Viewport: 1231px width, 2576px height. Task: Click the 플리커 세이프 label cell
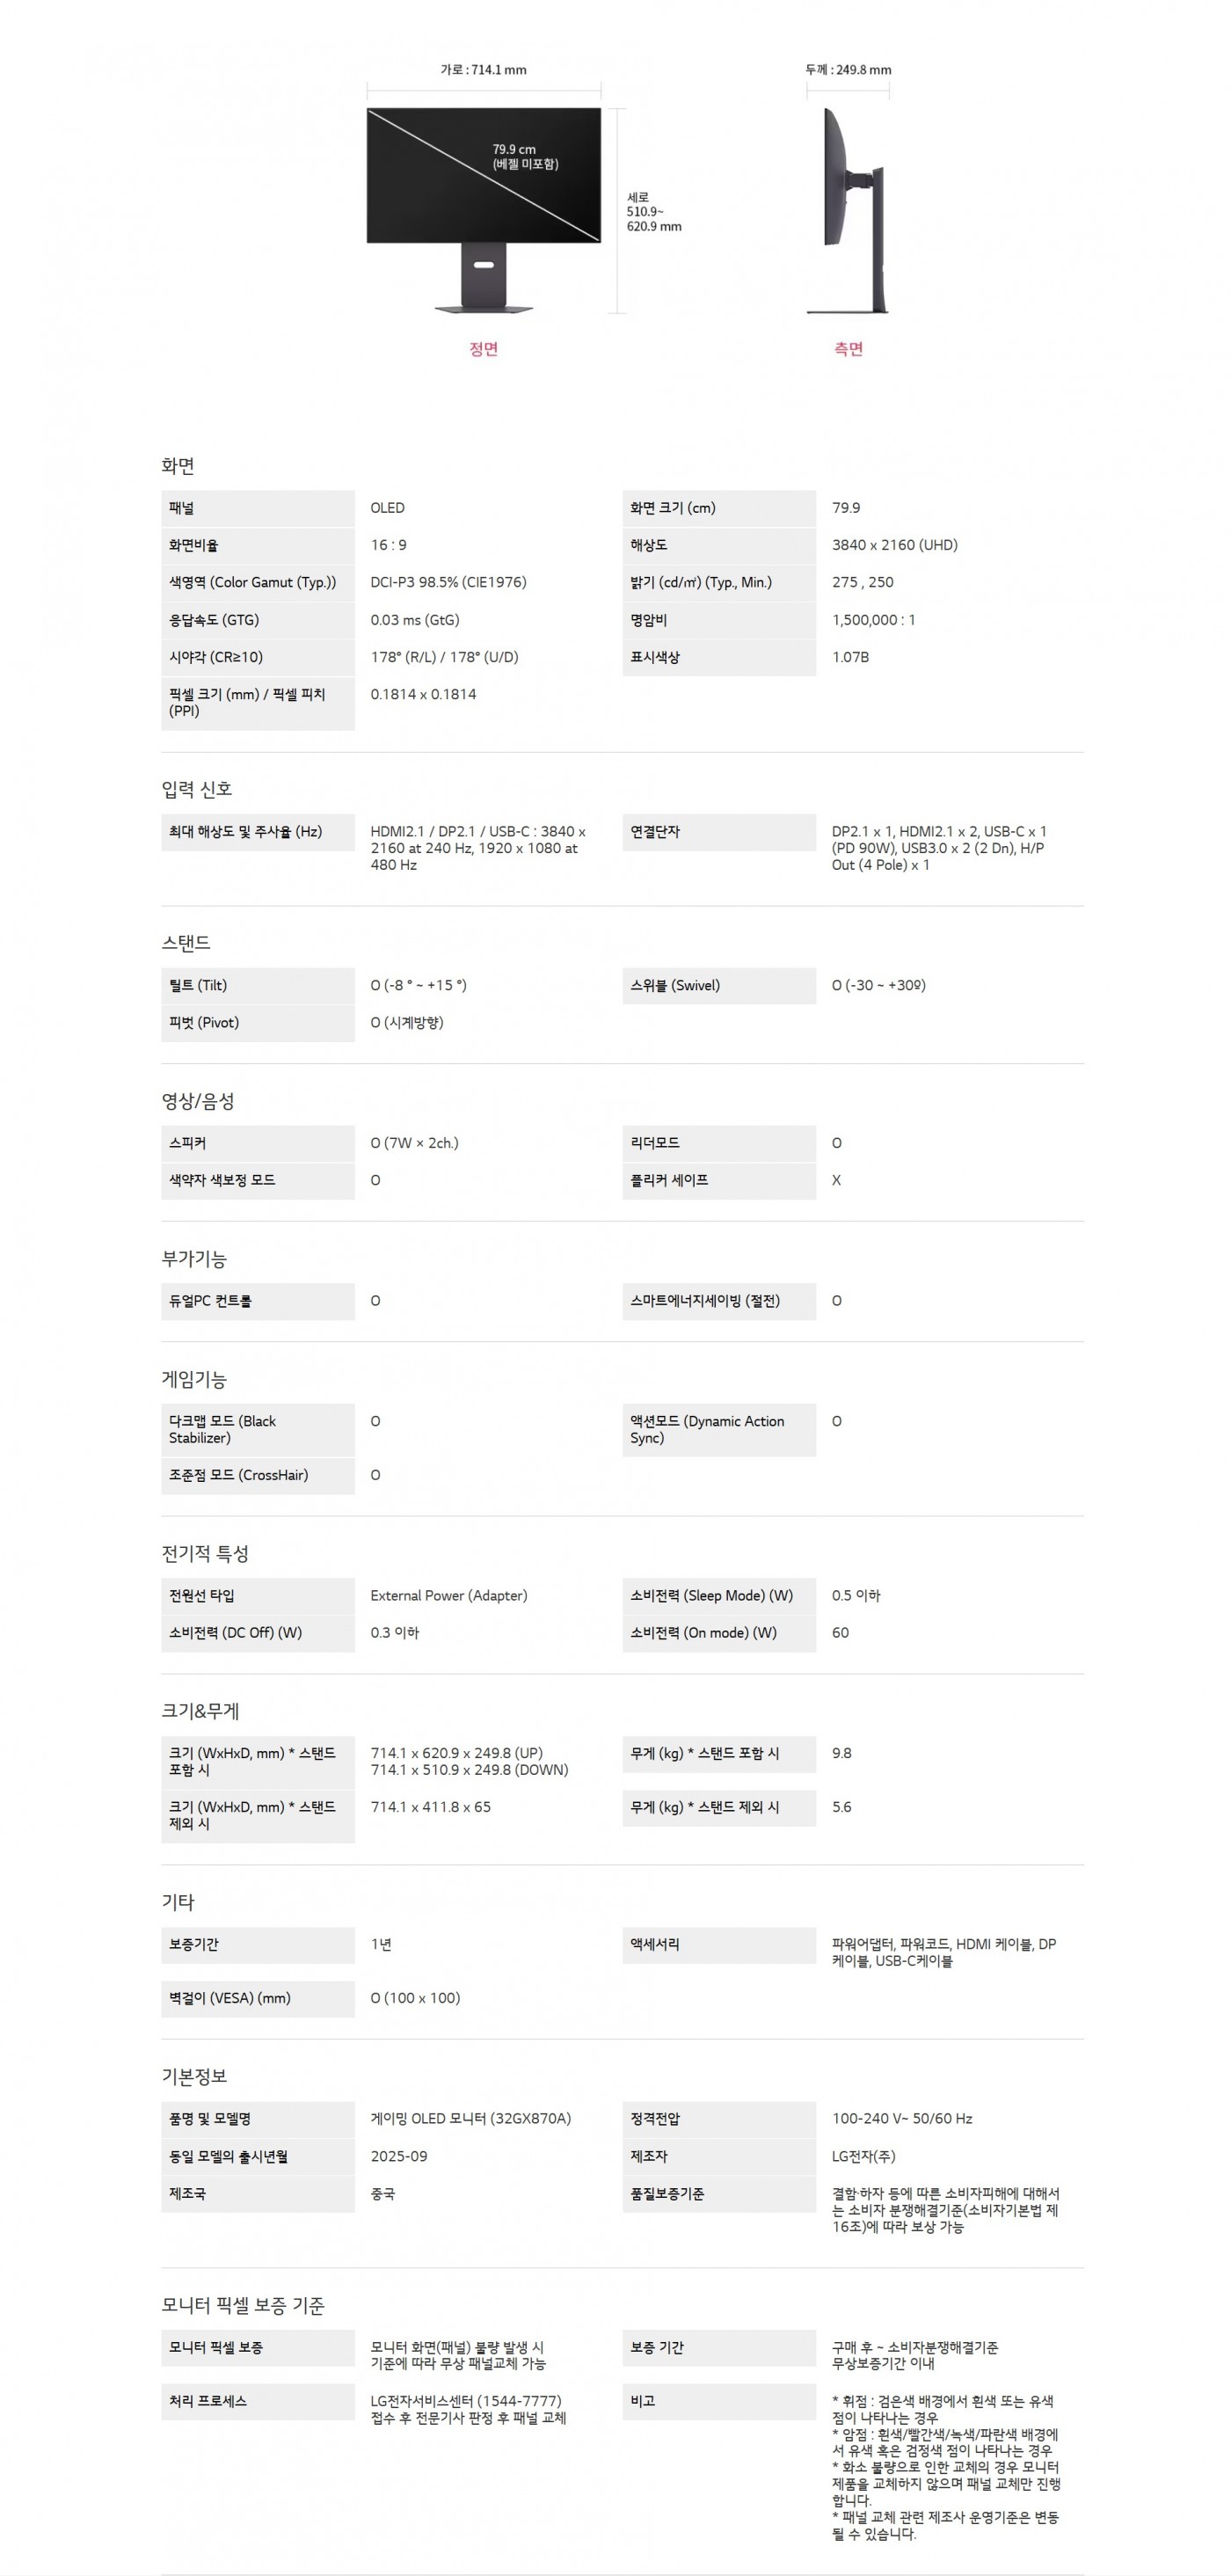(x=718, y=1180)
